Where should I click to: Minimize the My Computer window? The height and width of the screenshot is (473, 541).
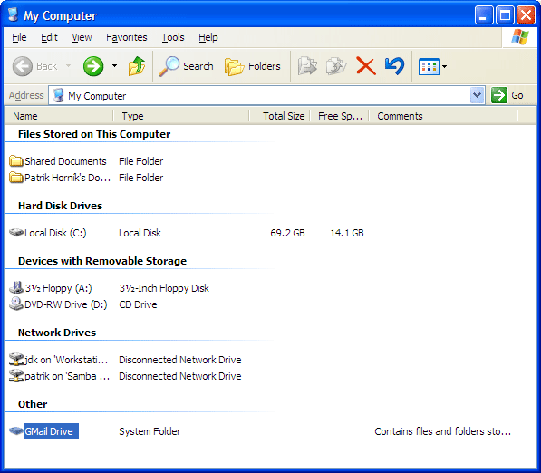(483, 15)
